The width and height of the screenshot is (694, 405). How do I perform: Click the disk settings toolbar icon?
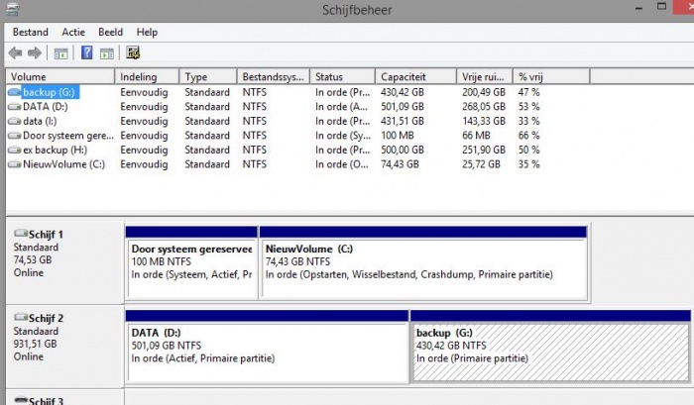(133, 52)
